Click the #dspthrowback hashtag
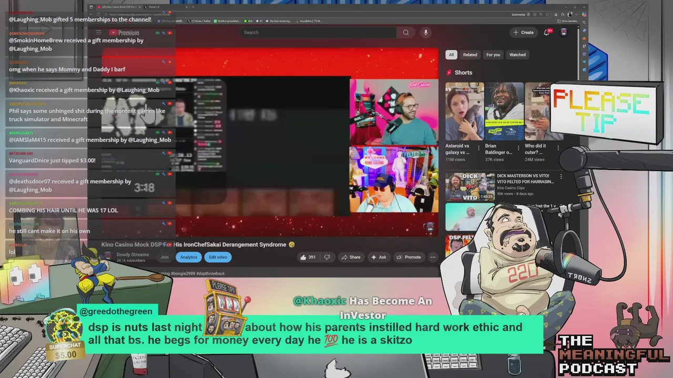The height and width of the screenshot is (378, 673). 211,274
